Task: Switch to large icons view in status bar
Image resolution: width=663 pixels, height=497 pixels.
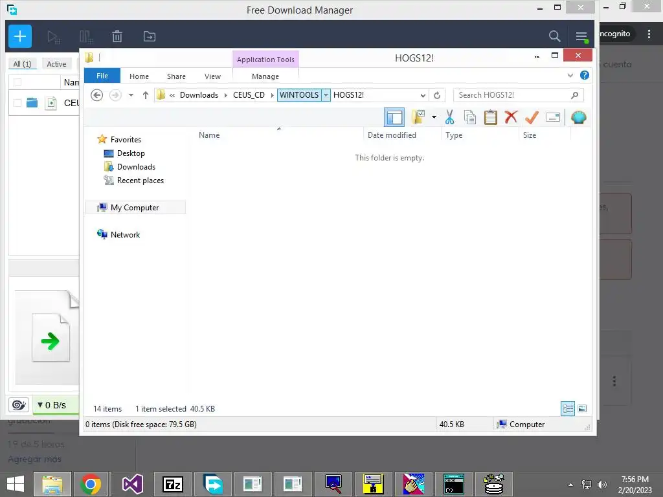Action: click(x=582, y=408)
